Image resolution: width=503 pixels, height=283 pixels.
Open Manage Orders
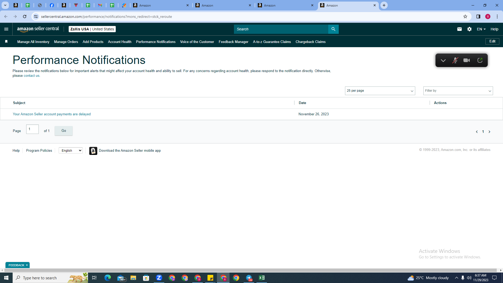tap(66, 42)
